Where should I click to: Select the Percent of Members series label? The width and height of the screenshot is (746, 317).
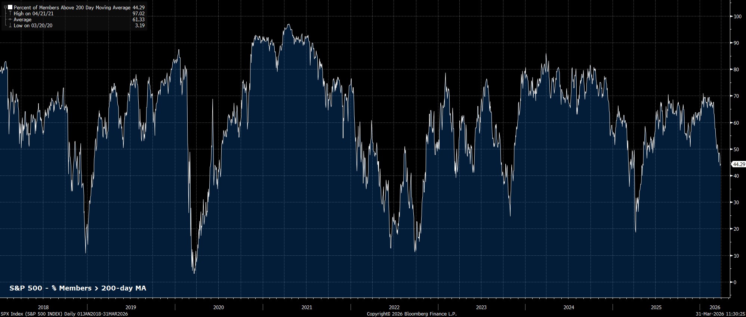click(x=72, y=7)
